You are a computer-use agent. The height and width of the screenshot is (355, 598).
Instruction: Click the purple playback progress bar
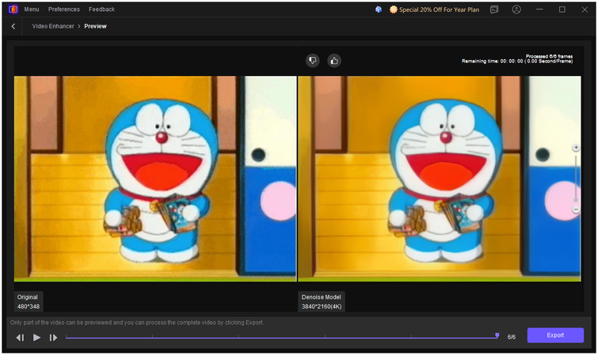click(281, 338)
